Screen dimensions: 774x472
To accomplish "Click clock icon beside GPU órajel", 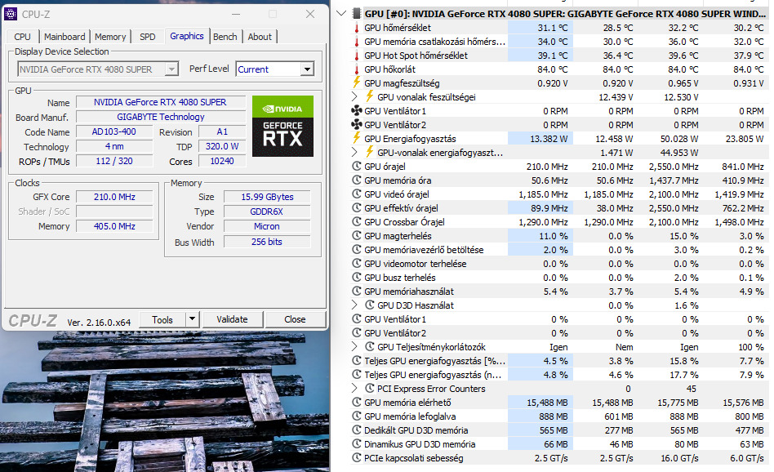I will (x=357, y=167).
